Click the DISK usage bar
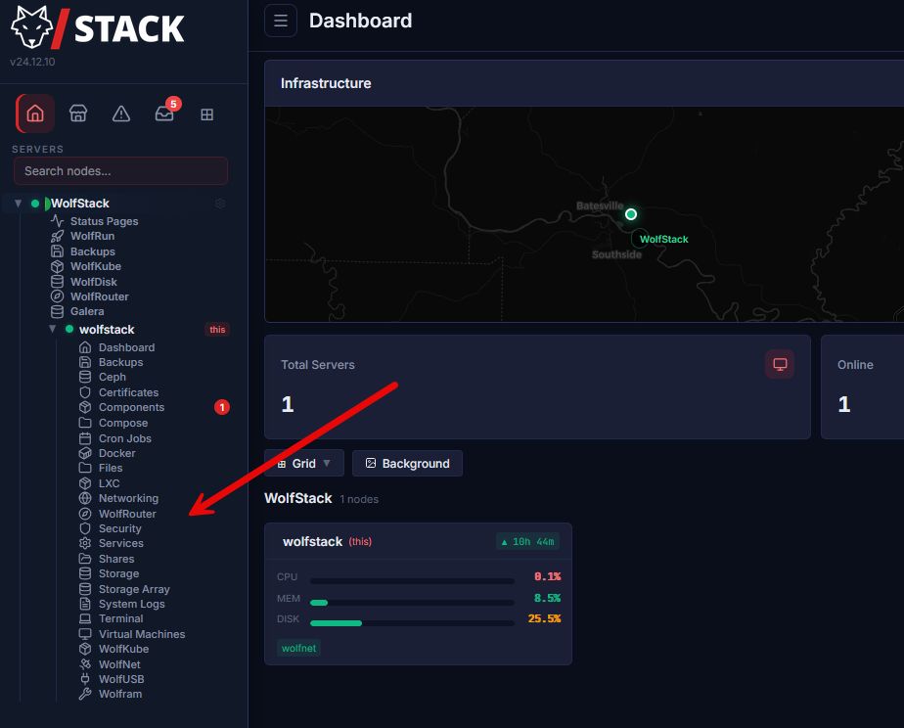 click(x=412, y=623)
